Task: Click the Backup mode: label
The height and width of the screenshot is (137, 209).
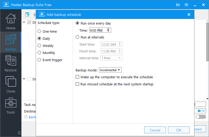Action: (87, 70)
